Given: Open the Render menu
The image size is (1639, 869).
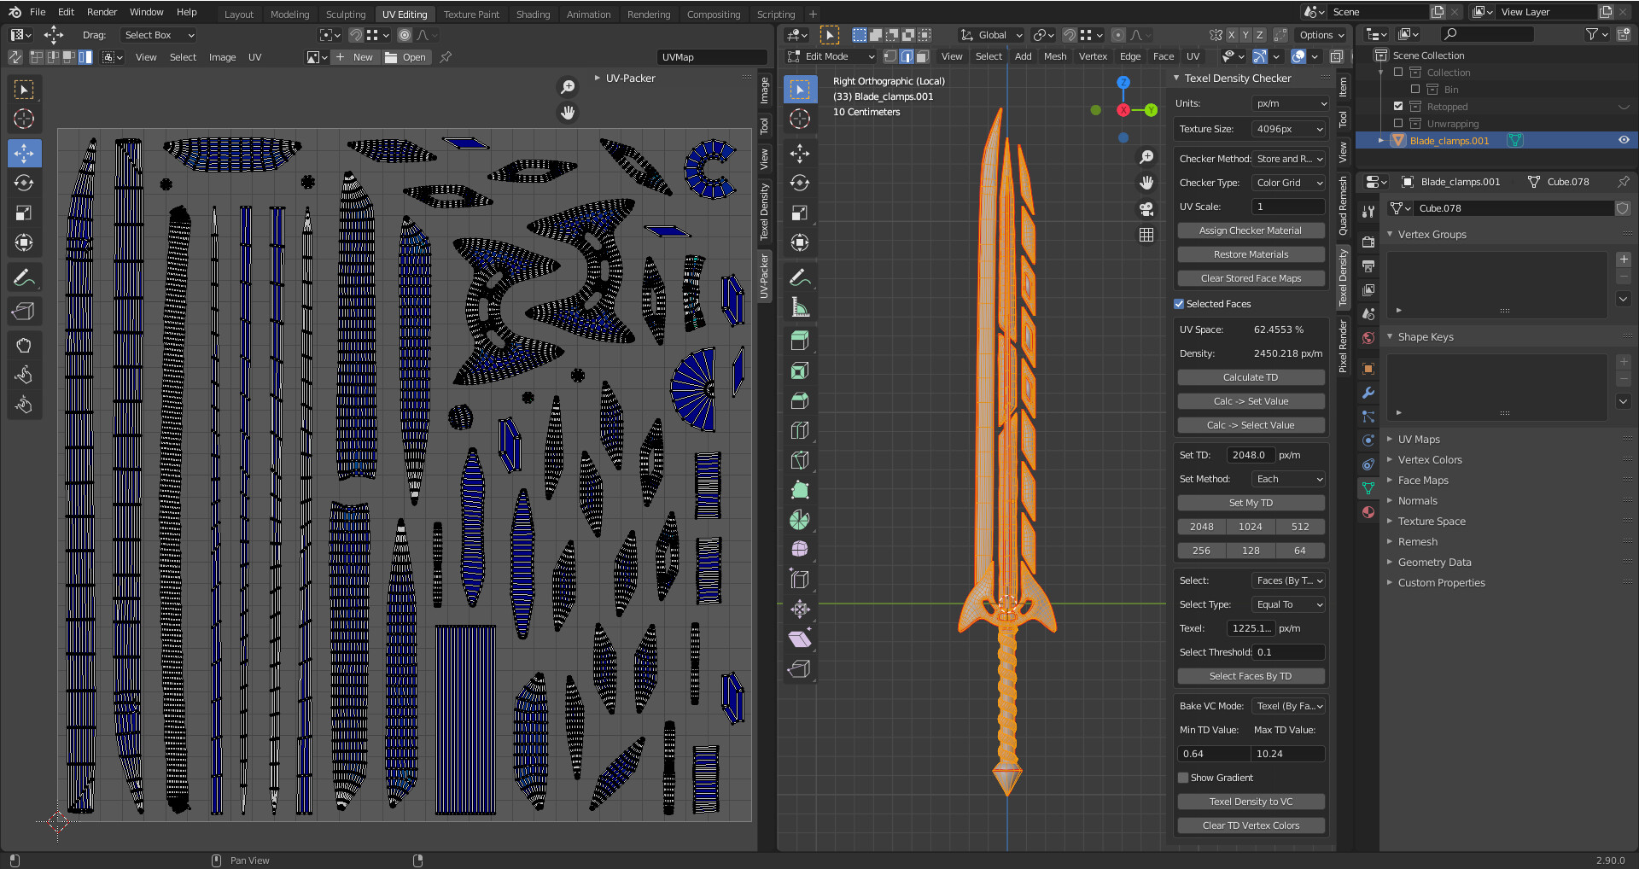Looking at the screenshot, I should [x=102, y=12].
